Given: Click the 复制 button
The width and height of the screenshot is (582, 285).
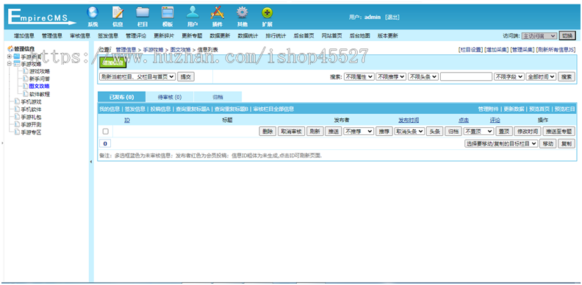Looking at the screenshot, I should click(567, 144).
